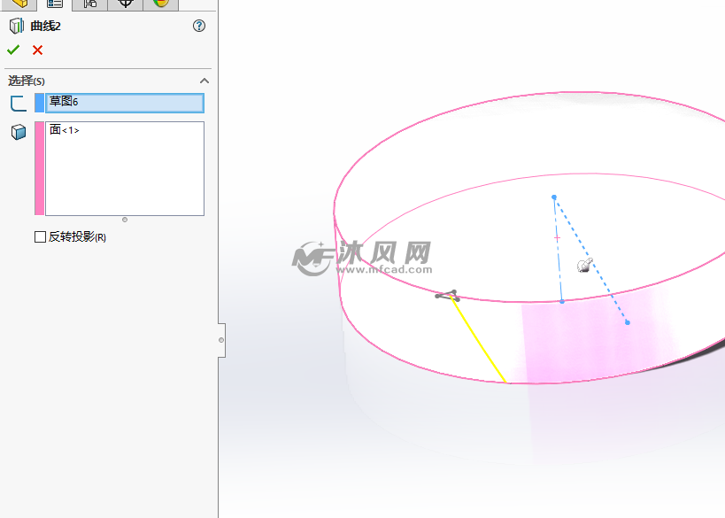Click the sketch-to-project icon beside 草图6
The image size is (725, 518).
coord(19,104)
